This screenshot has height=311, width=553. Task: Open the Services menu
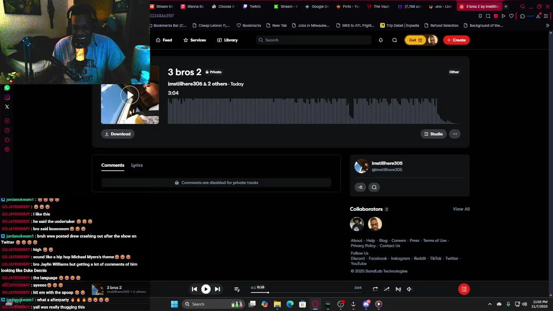(194, 40)
